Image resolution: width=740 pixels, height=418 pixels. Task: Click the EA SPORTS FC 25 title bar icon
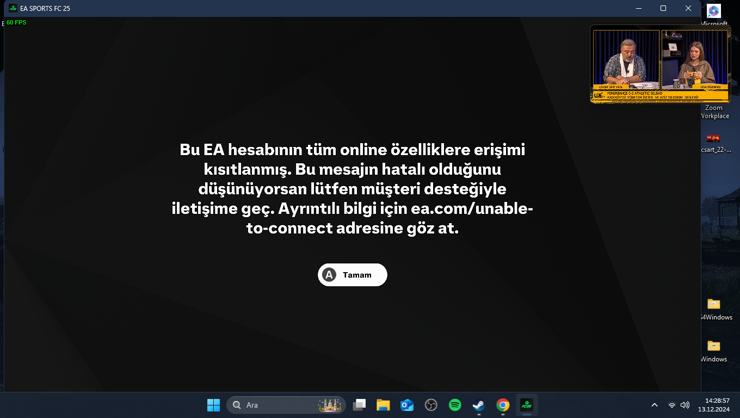coord(13,8)
